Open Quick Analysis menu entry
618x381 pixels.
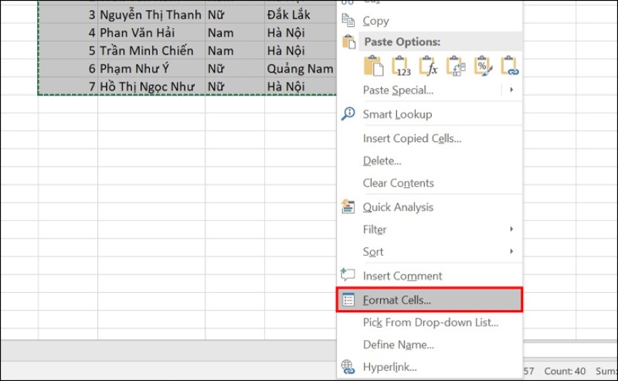pyautogui.click(x=430, y=207)
